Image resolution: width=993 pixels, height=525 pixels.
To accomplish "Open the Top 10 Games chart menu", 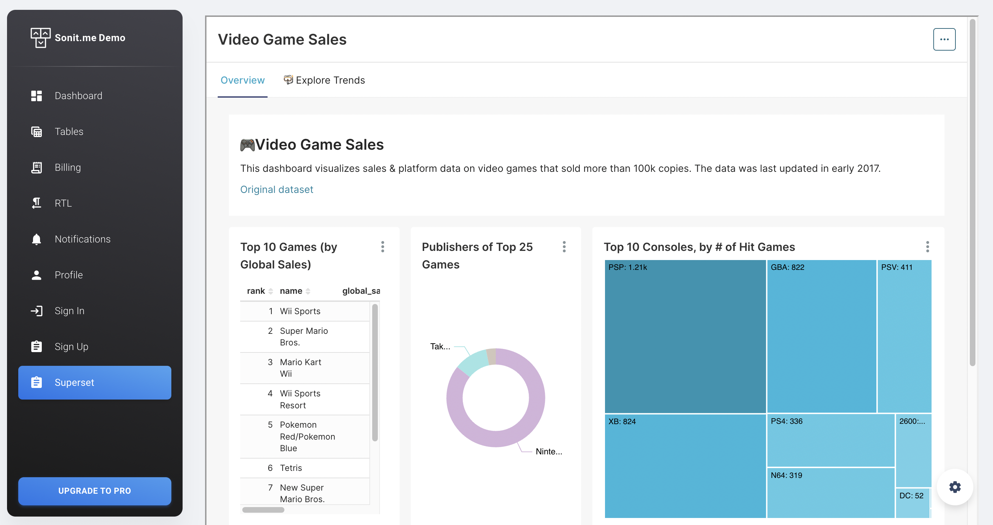I will [x=382, y=246].
